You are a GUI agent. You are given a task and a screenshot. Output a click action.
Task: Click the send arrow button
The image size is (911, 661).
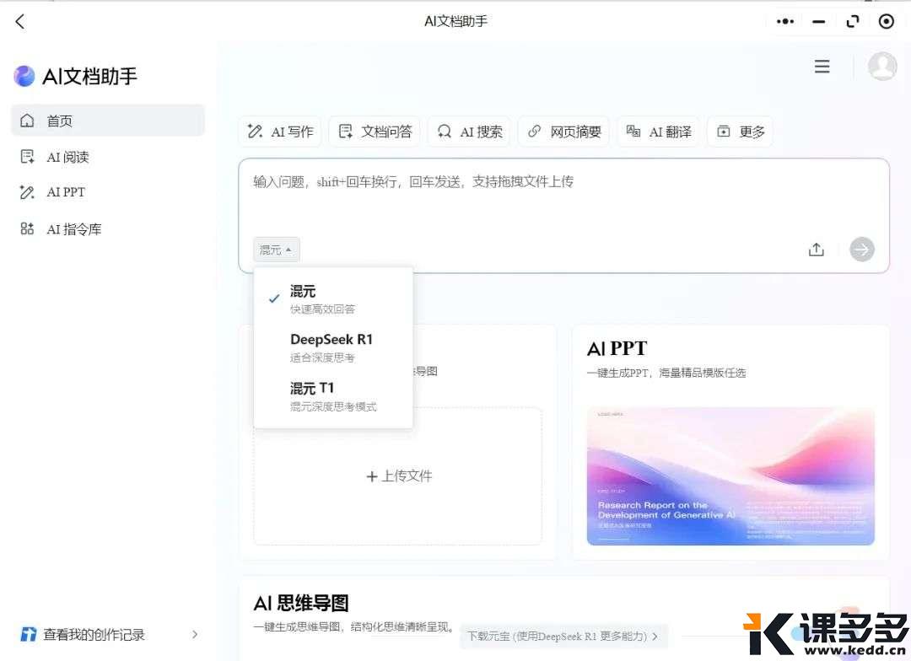pos(861,250)
